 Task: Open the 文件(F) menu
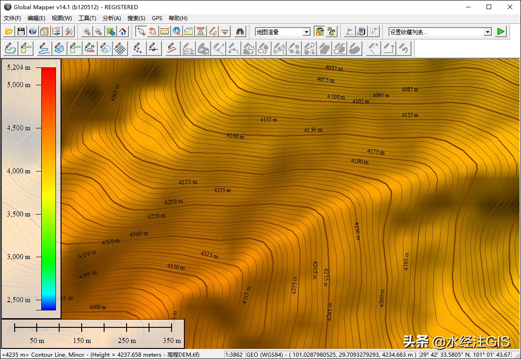click(x=12, y=18)
